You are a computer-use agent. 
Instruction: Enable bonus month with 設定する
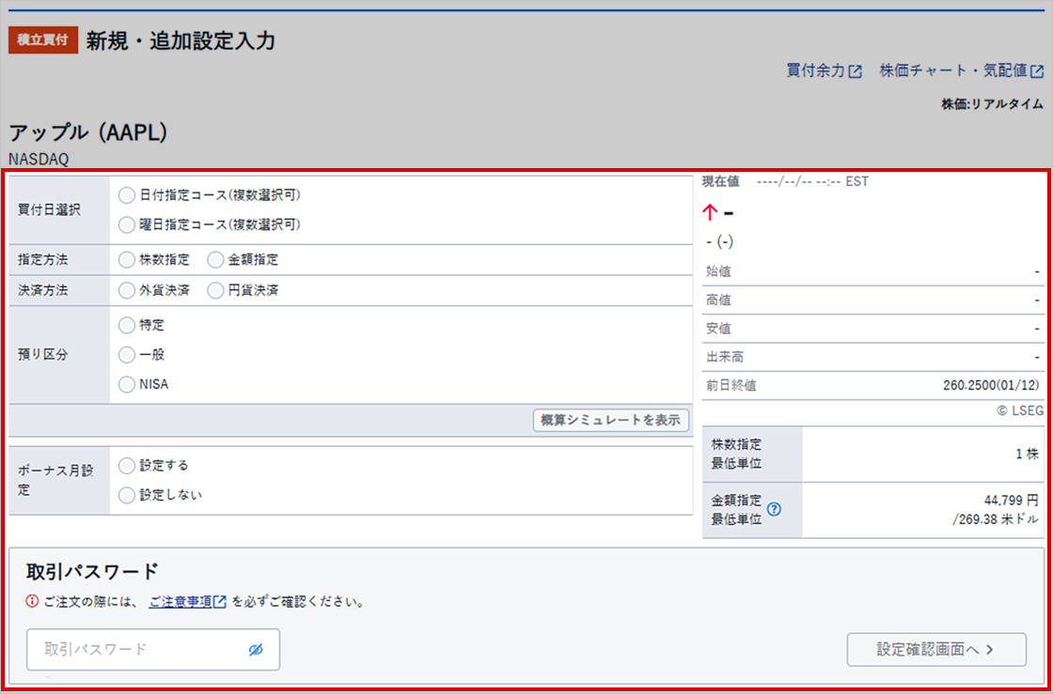127,465
